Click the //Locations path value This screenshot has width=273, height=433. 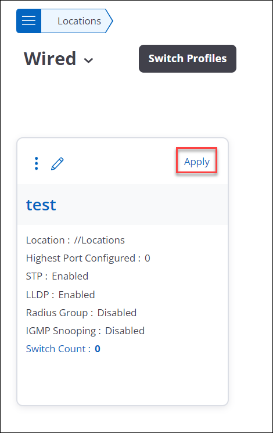pos(99,240)
